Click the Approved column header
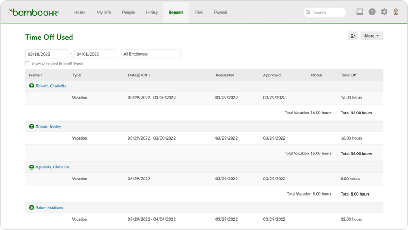The height and width of the screenshot is (230, 408). tap(272, 75)
